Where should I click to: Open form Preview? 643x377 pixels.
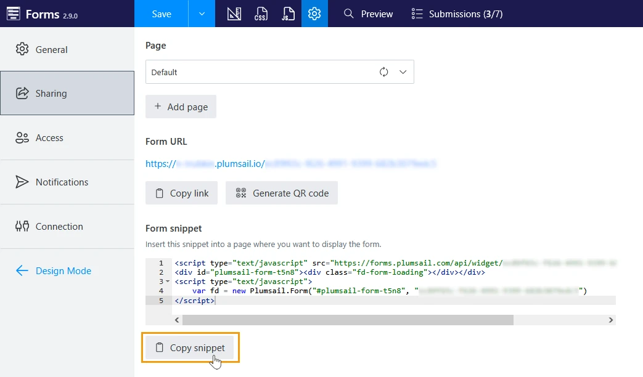(368, 14)
